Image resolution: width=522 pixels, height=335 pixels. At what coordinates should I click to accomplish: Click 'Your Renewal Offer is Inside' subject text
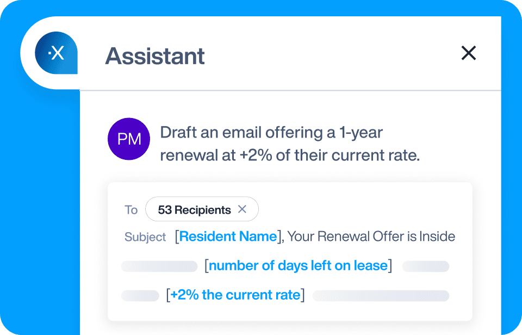pyautogui.click(x=371, y=237)
